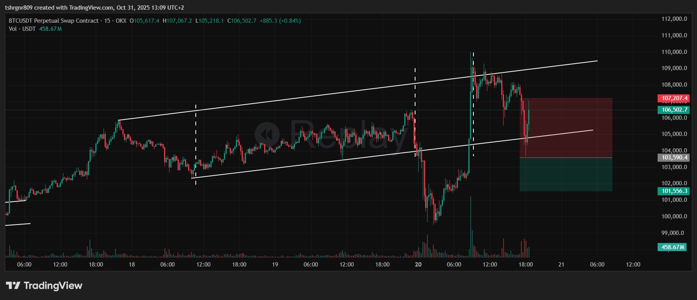This screenshot has height=300, width=697.
Task: Click the 105,000.0 price axis label
Action: tap(674, 134)
